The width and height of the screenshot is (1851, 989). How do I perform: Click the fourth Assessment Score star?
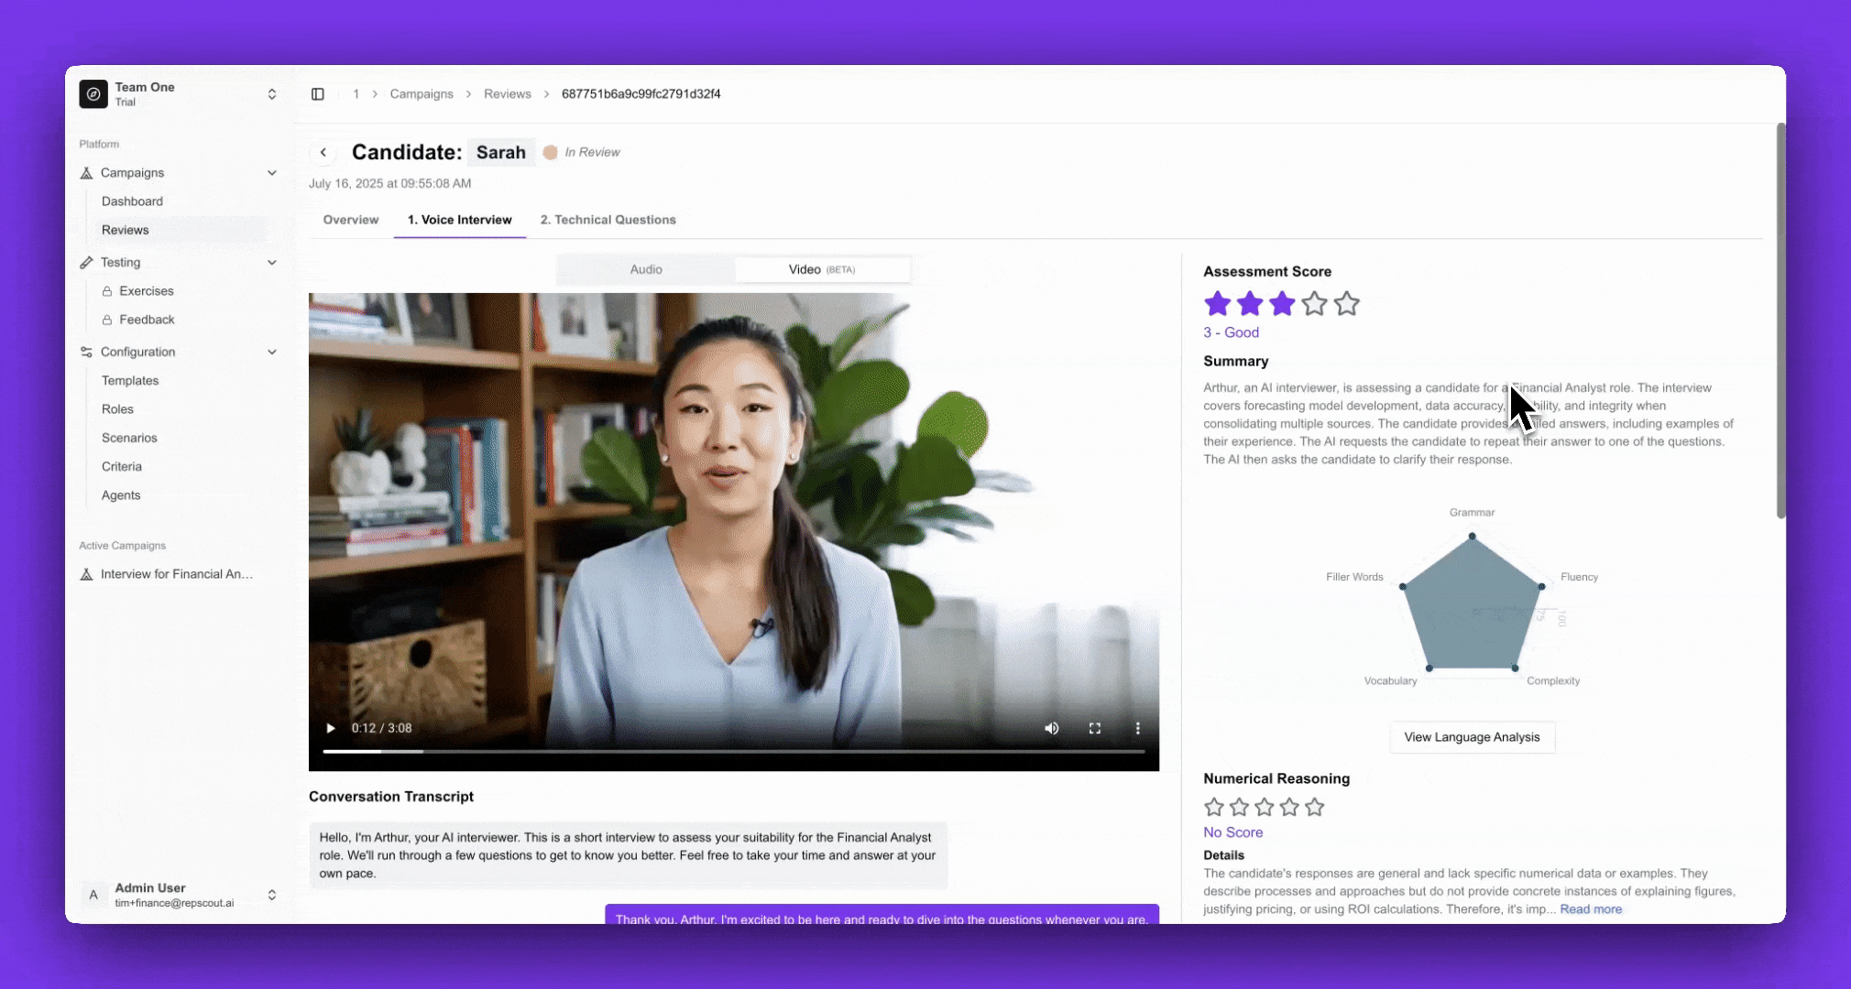tap(1314, 304)
